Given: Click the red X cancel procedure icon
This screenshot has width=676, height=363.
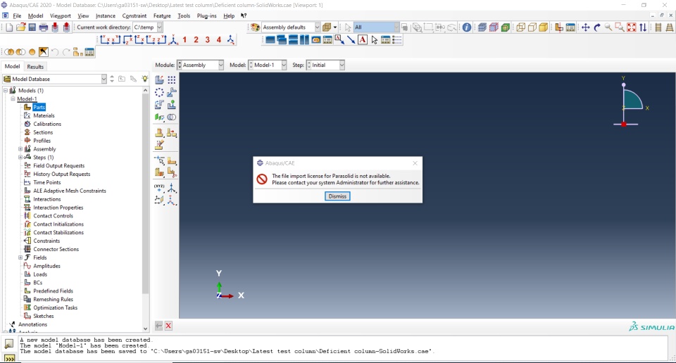Looking at the screenshot, I should tap(168, 326).
